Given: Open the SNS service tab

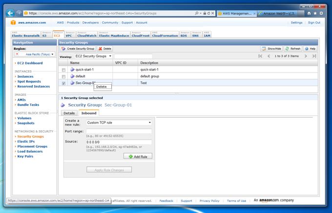Looking at the screenshot, I should point(196,35).
